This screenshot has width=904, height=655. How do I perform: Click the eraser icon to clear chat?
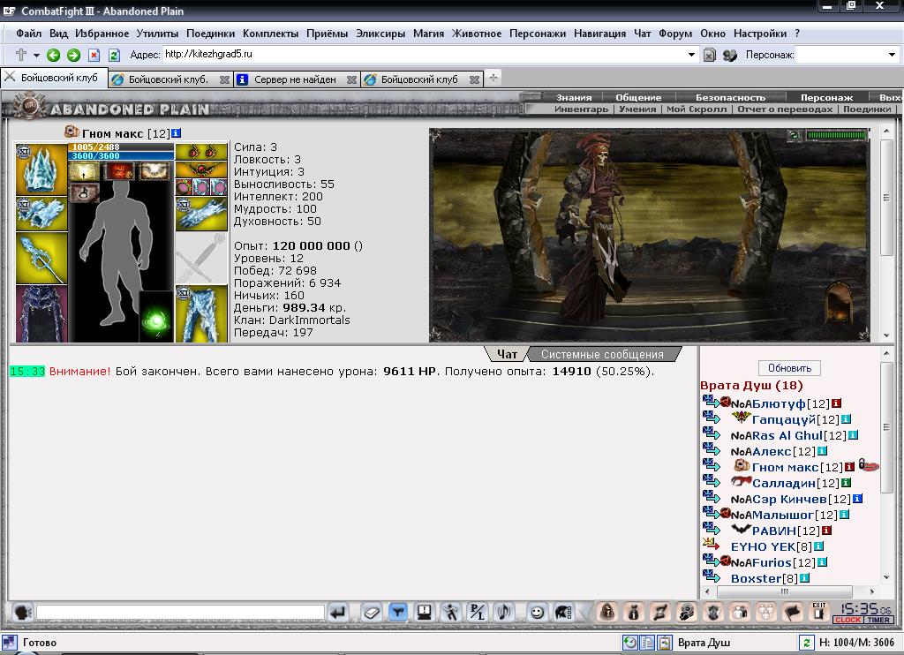coord(372,613)
